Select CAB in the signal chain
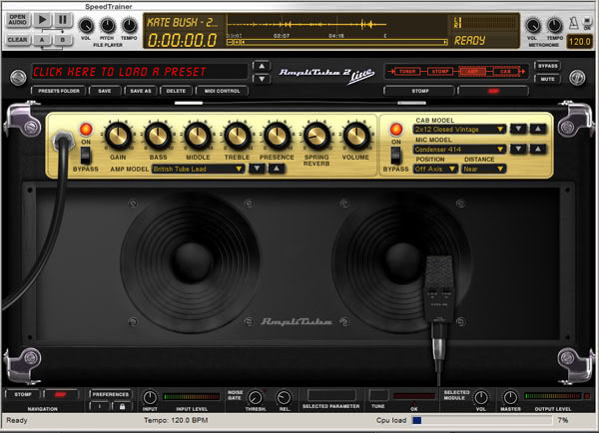599x433 pixels. (x=505, y=72)
